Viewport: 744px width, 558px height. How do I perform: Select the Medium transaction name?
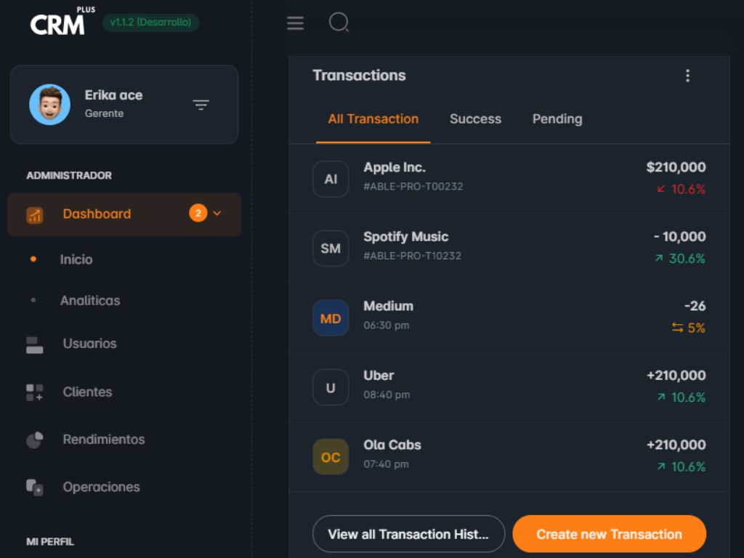tap(388, 306)
